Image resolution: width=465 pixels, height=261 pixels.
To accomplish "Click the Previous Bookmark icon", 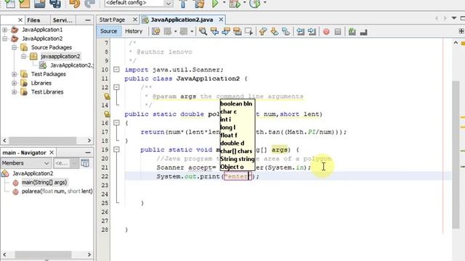I will 263,31.
